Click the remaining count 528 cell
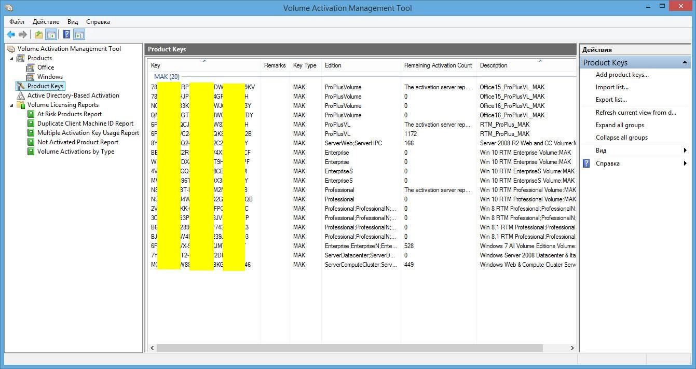696x369 pixels. (409, 246)
